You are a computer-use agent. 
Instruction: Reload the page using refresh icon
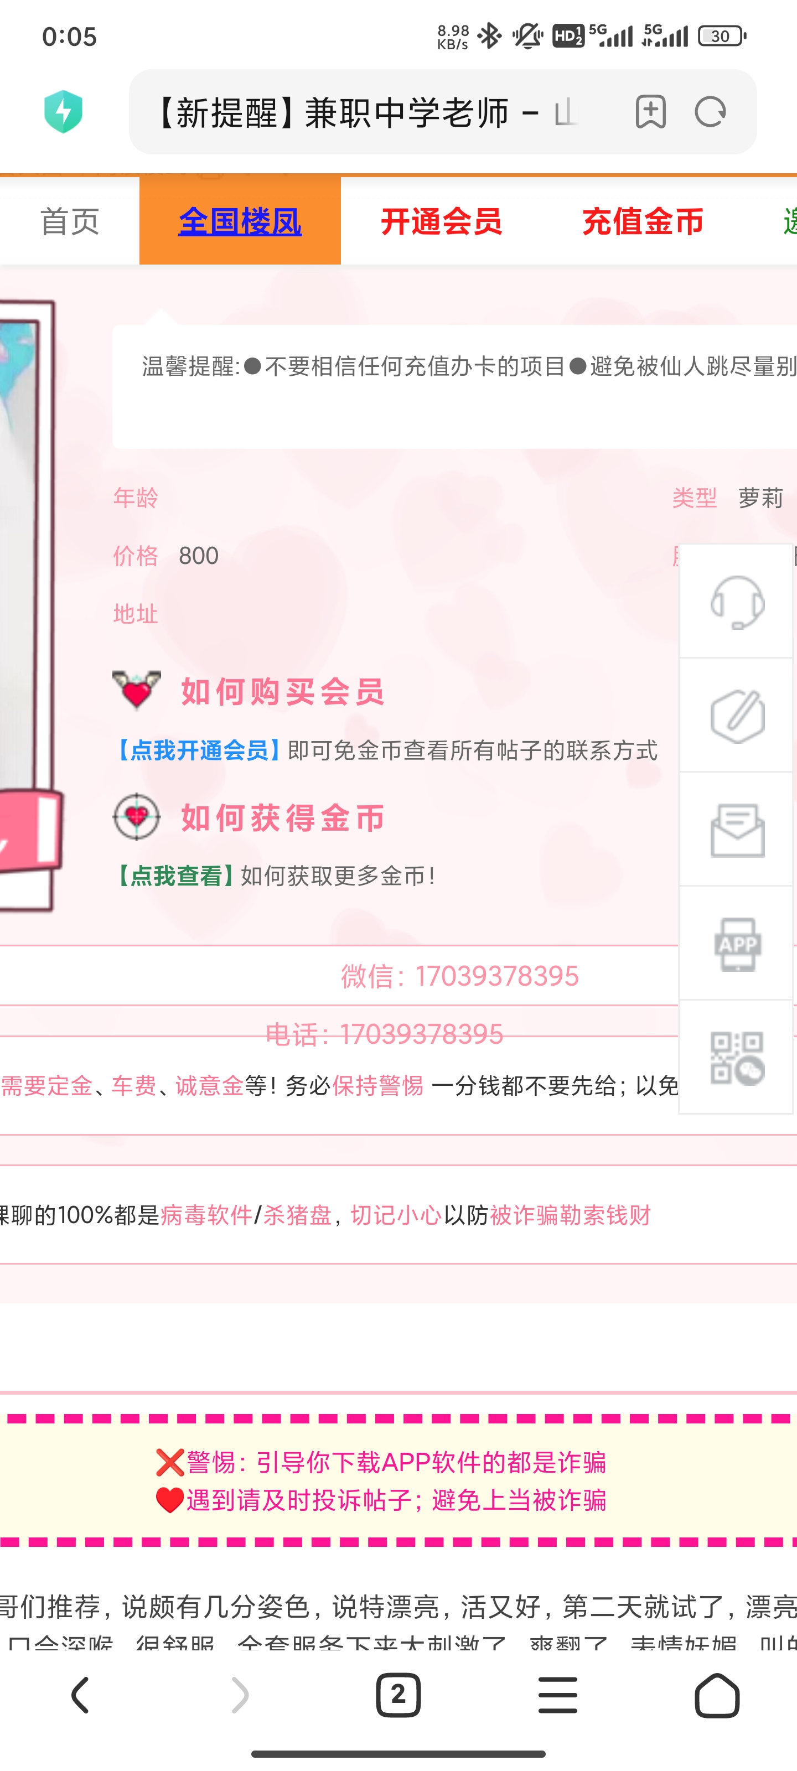tap(710, 111)
